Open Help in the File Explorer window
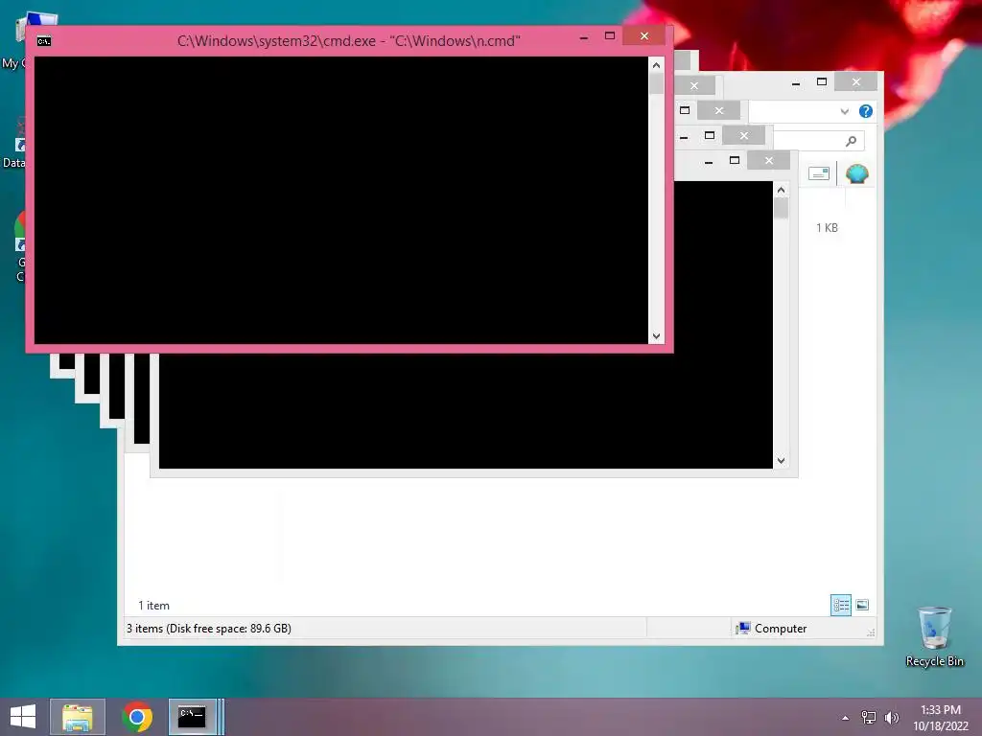The height and width of the screenshot is (736, 982). 866,111
